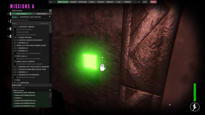The height and width of the screenshot is (115, 205).
Task: Click the running figure sprint icon
Action: coord(195,107)
